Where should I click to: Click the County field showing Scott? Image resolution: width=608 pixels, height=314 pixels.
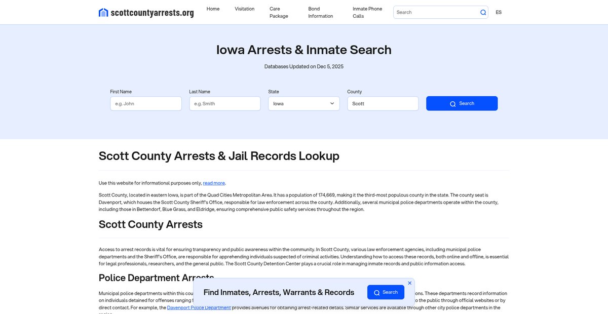click(383, 103)
